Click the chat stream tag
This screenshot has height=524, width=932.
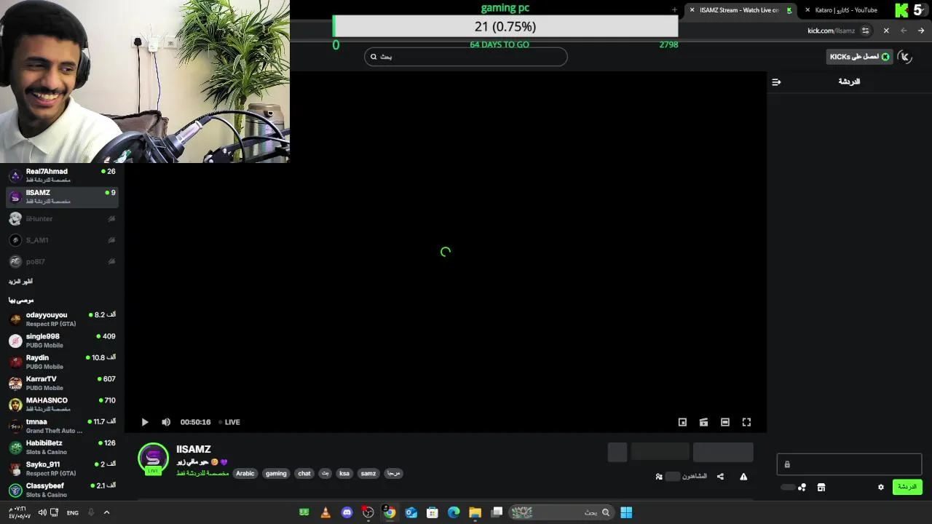click(304, 473)
